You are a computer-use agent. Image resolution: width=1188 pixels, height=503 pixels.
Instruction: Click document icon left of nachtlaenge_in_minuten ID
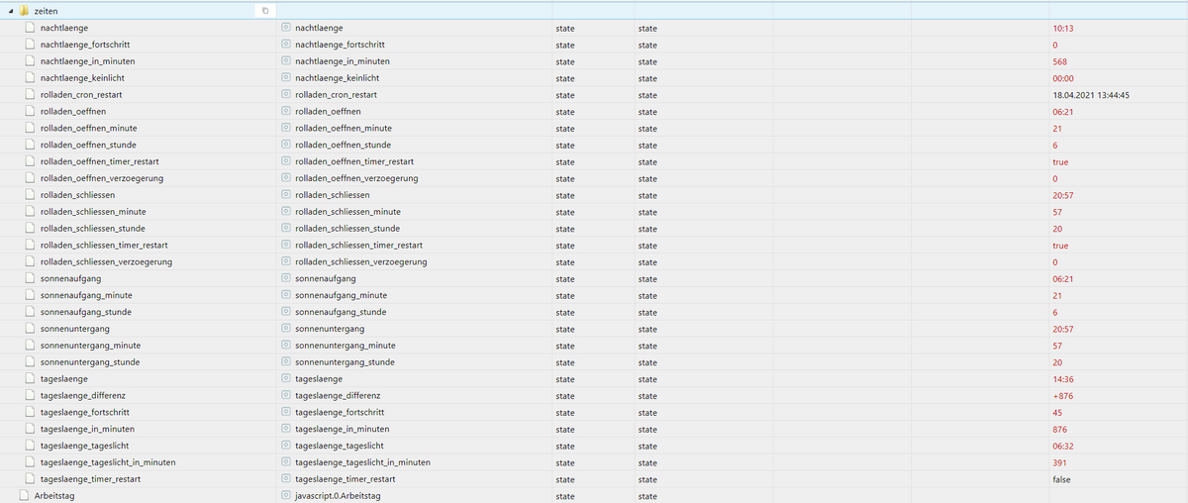(x=31, y=61)
